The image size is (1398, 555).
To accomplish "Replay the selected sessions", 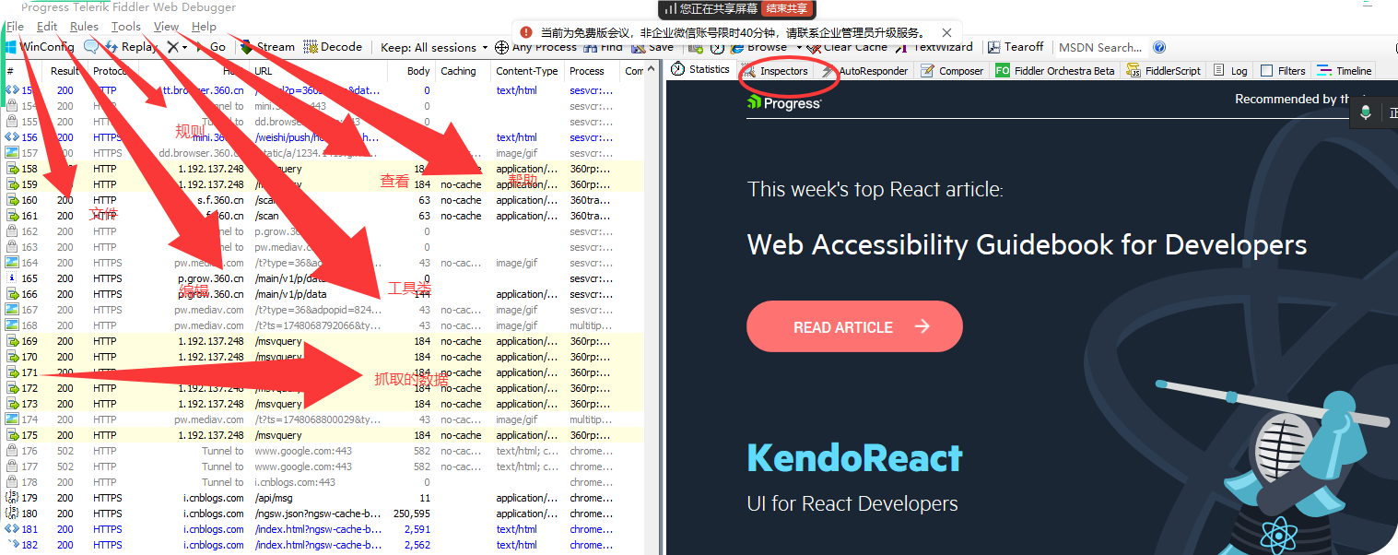I will [132, 47].
